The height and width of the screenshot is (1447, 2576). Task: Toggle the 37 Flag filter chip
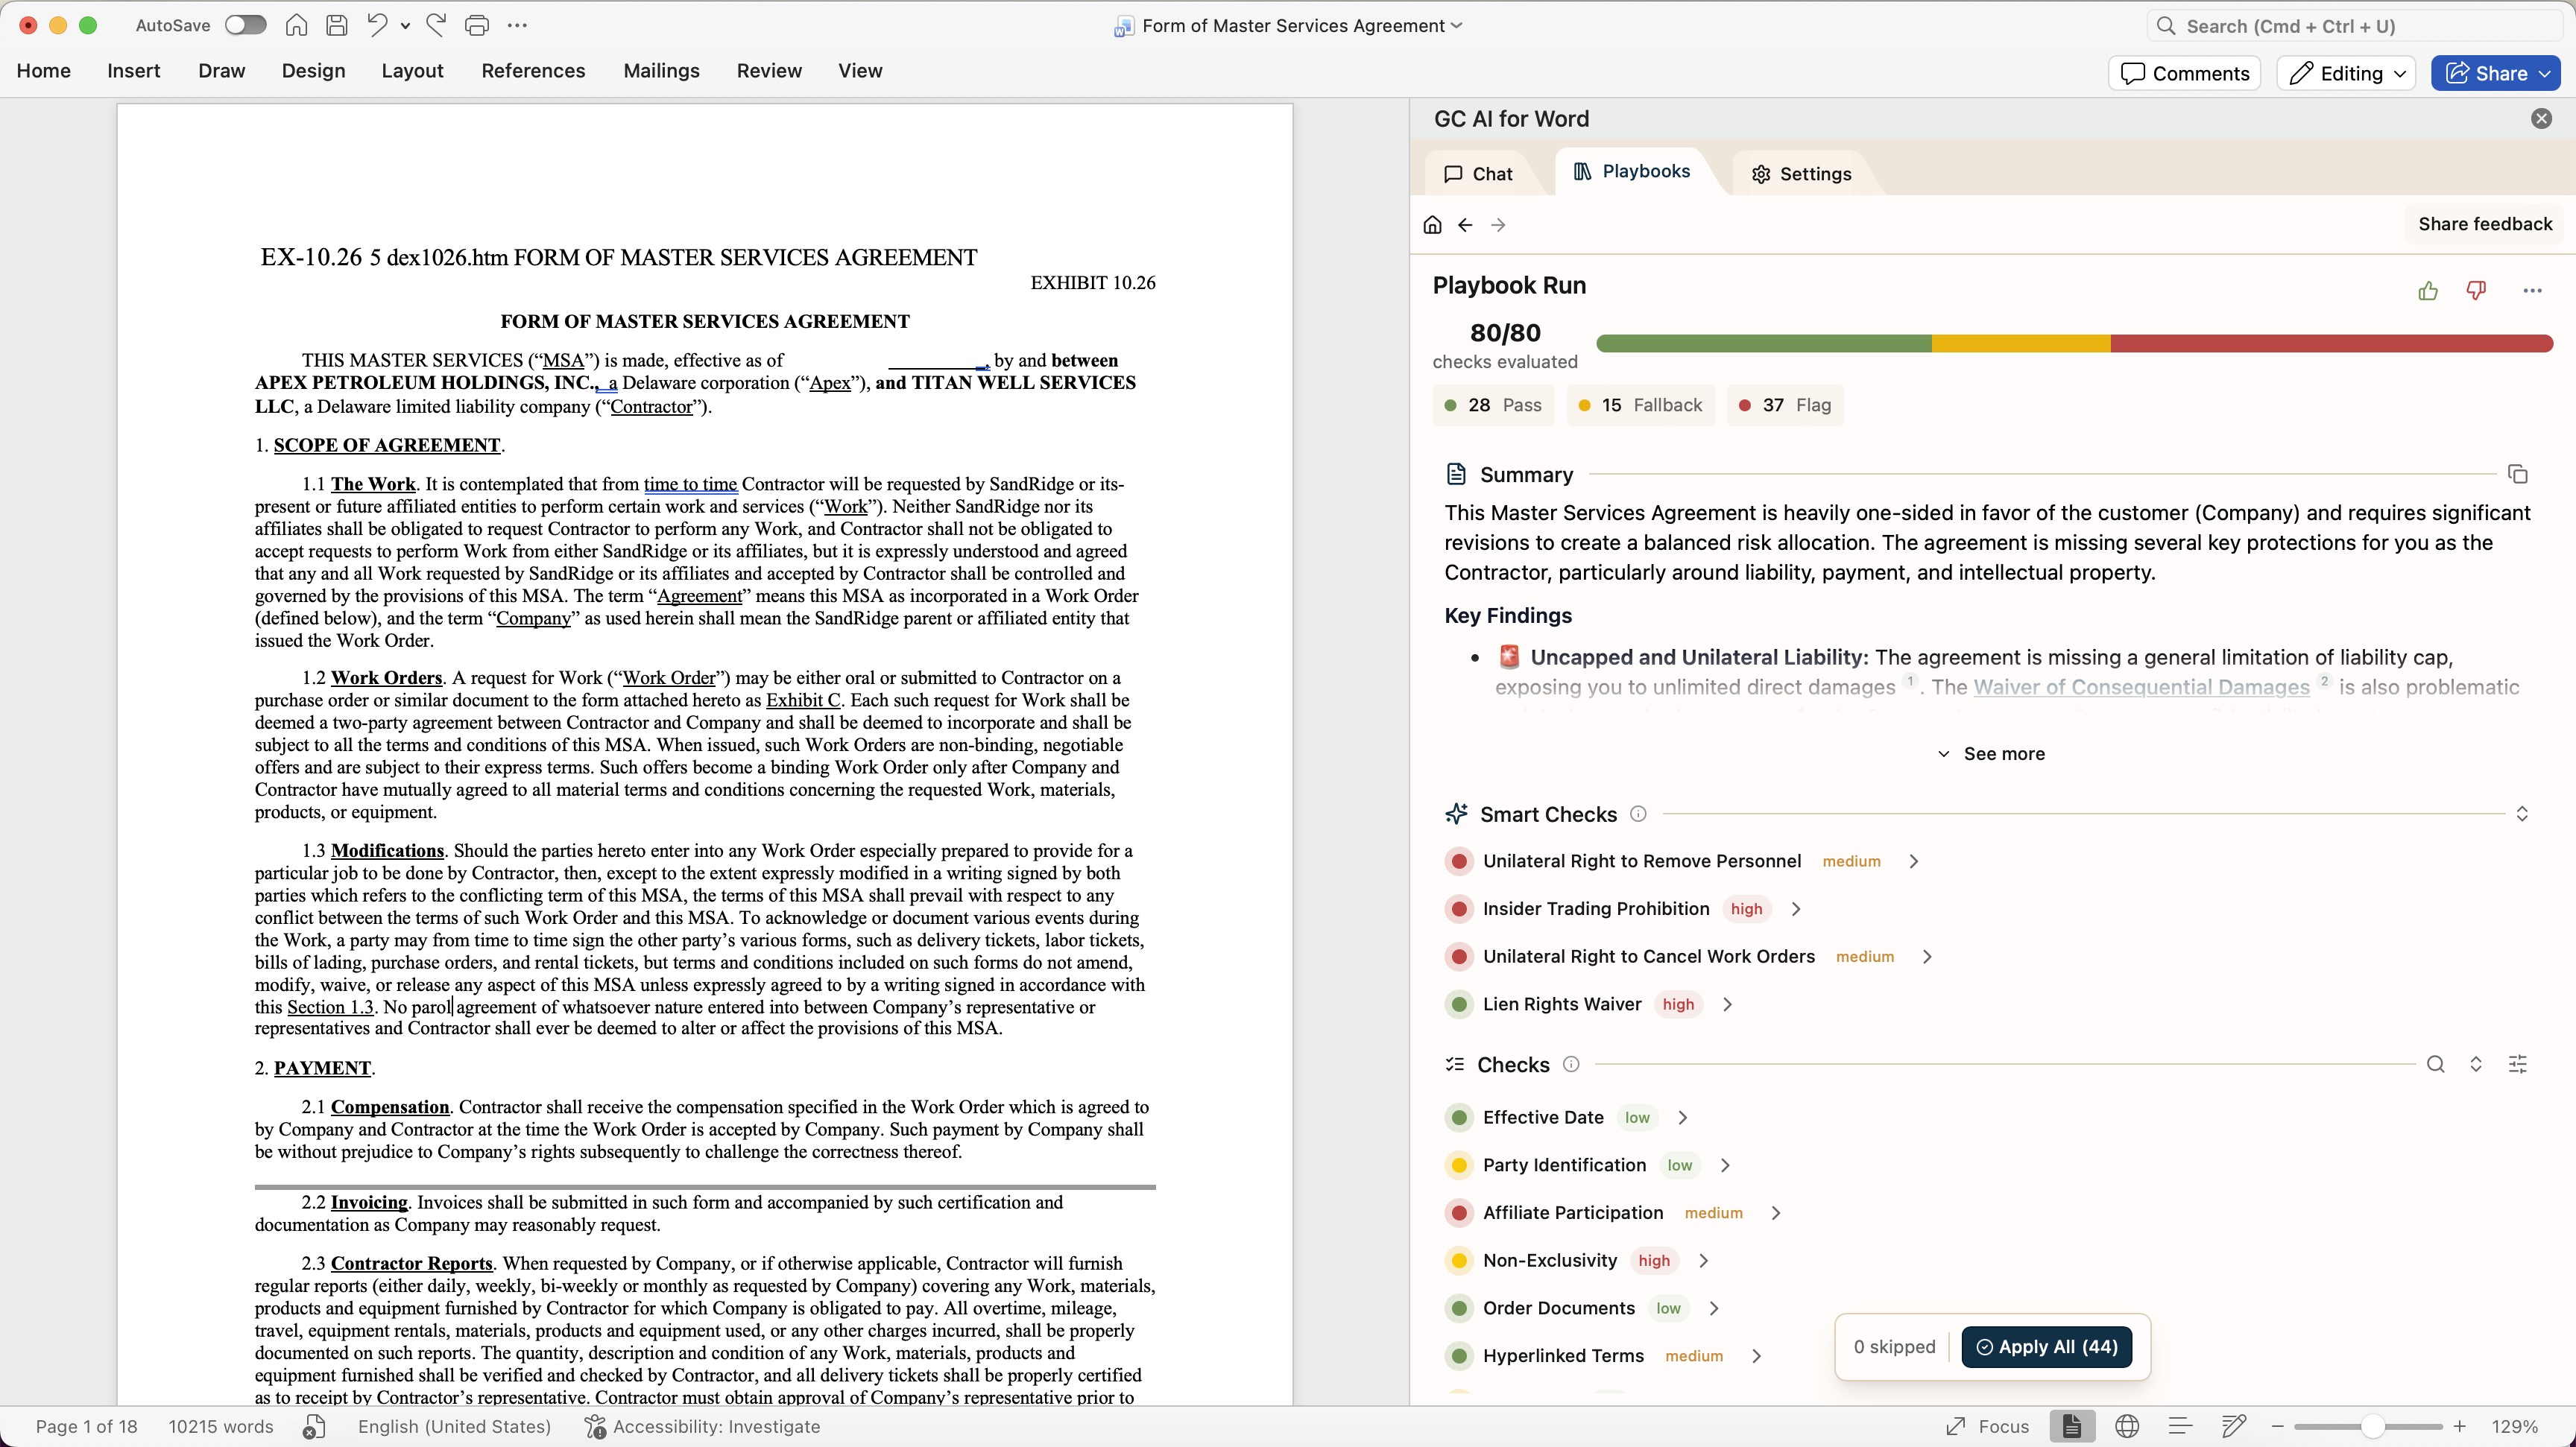(x=1785, y=405)
